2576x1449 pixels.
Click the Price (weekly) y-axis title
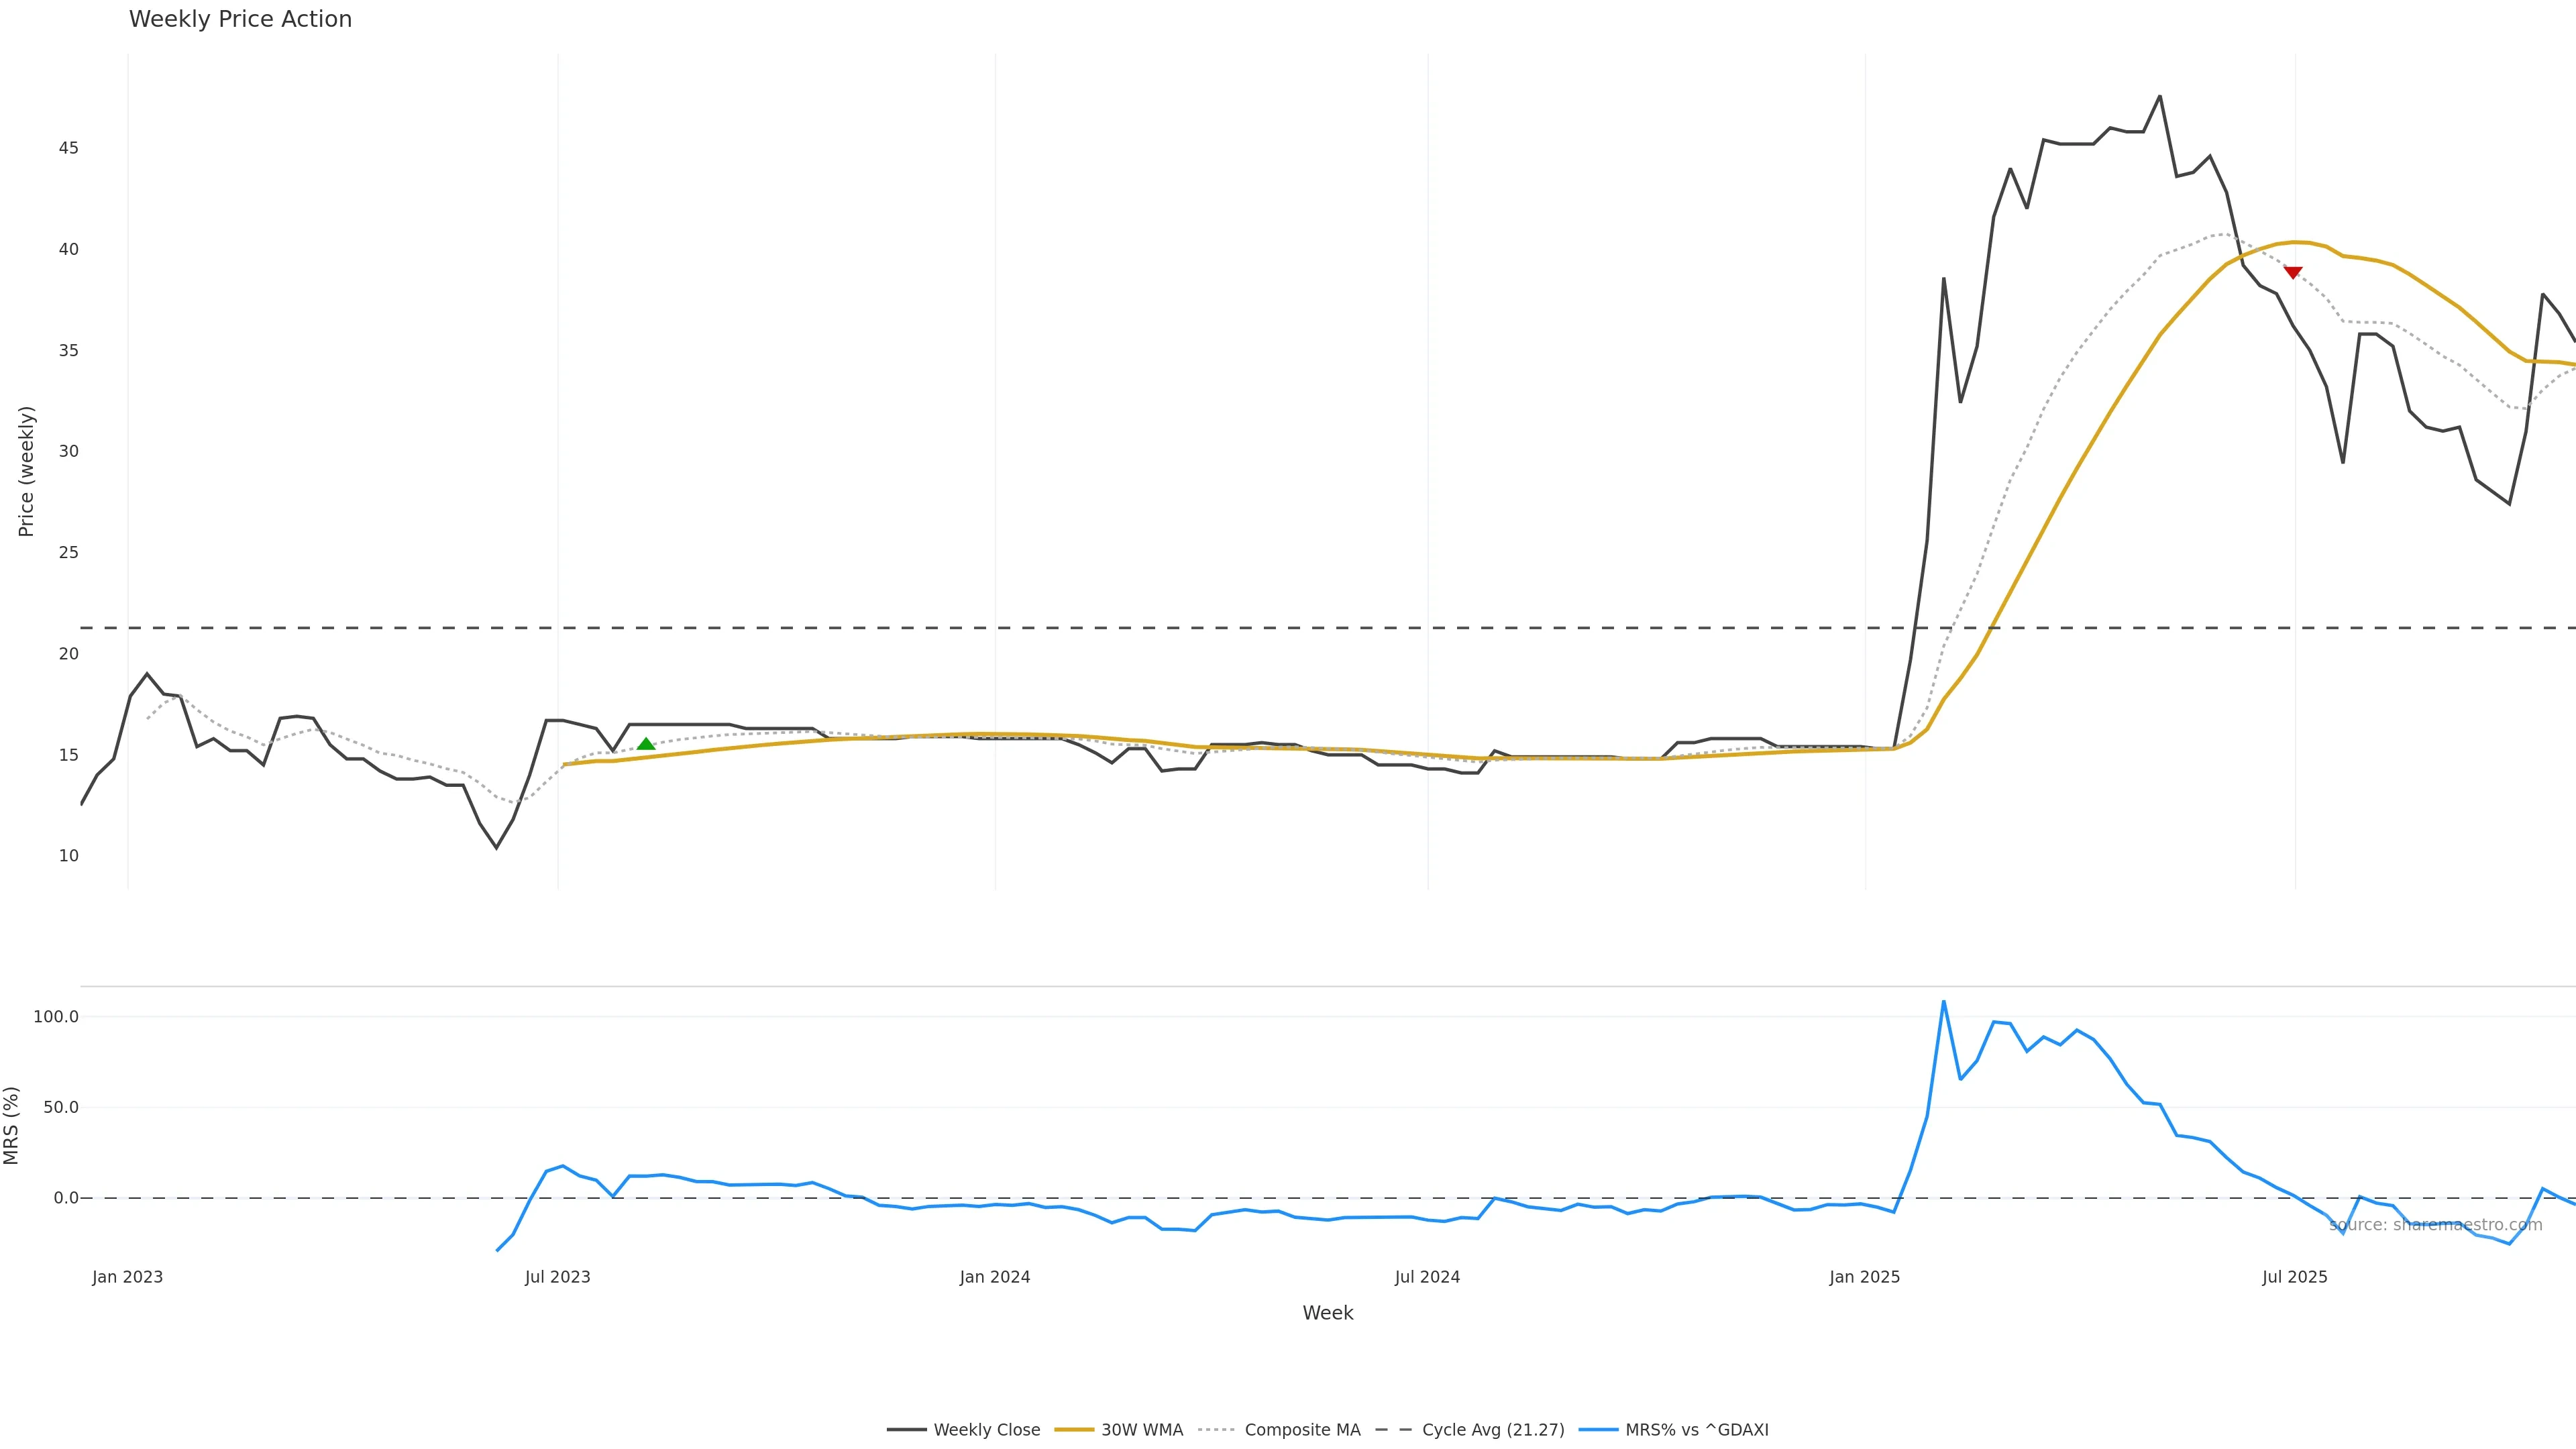(26, 471)
